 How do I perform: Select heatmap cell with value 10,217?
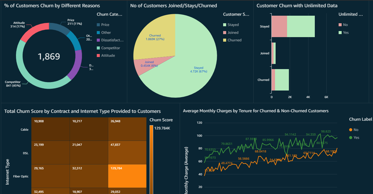click(x=89, y=129)
